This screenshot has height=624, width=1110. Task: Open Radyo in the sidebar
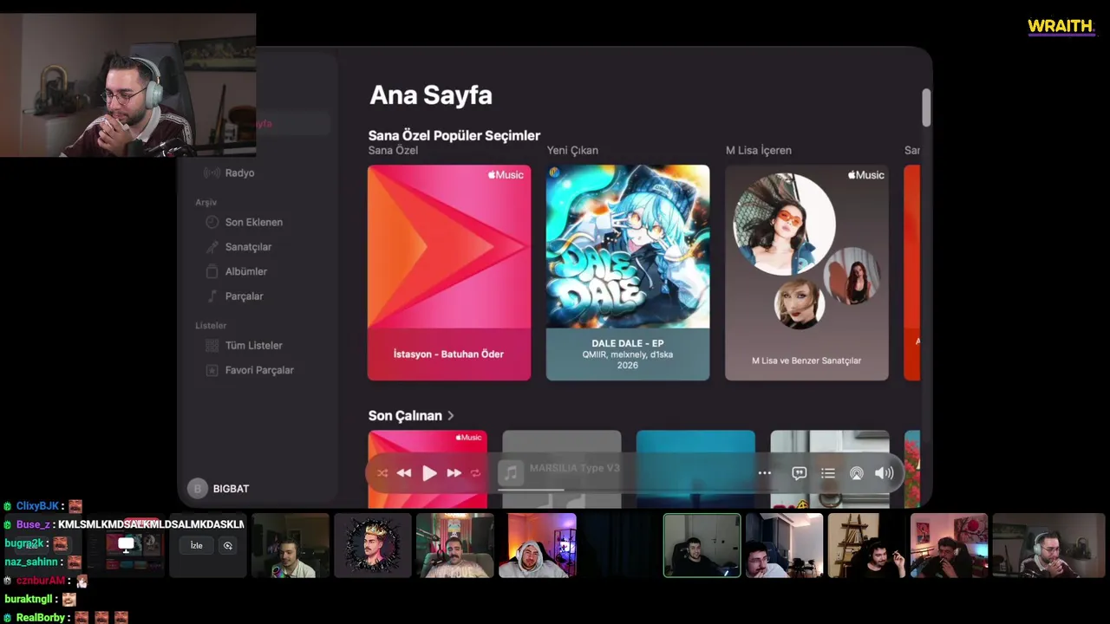point(239,172)
